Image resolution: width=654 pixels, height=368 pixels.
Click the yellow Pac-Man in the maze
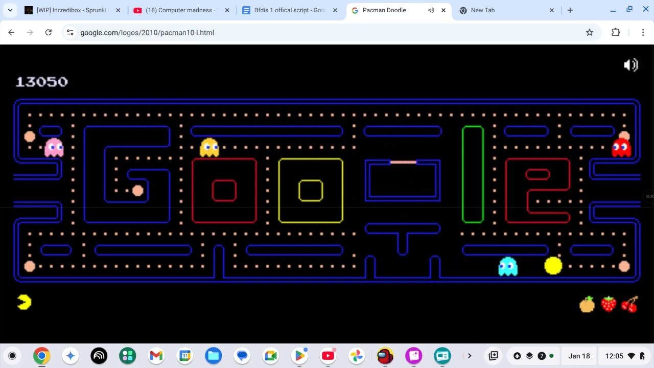[553, 266]
